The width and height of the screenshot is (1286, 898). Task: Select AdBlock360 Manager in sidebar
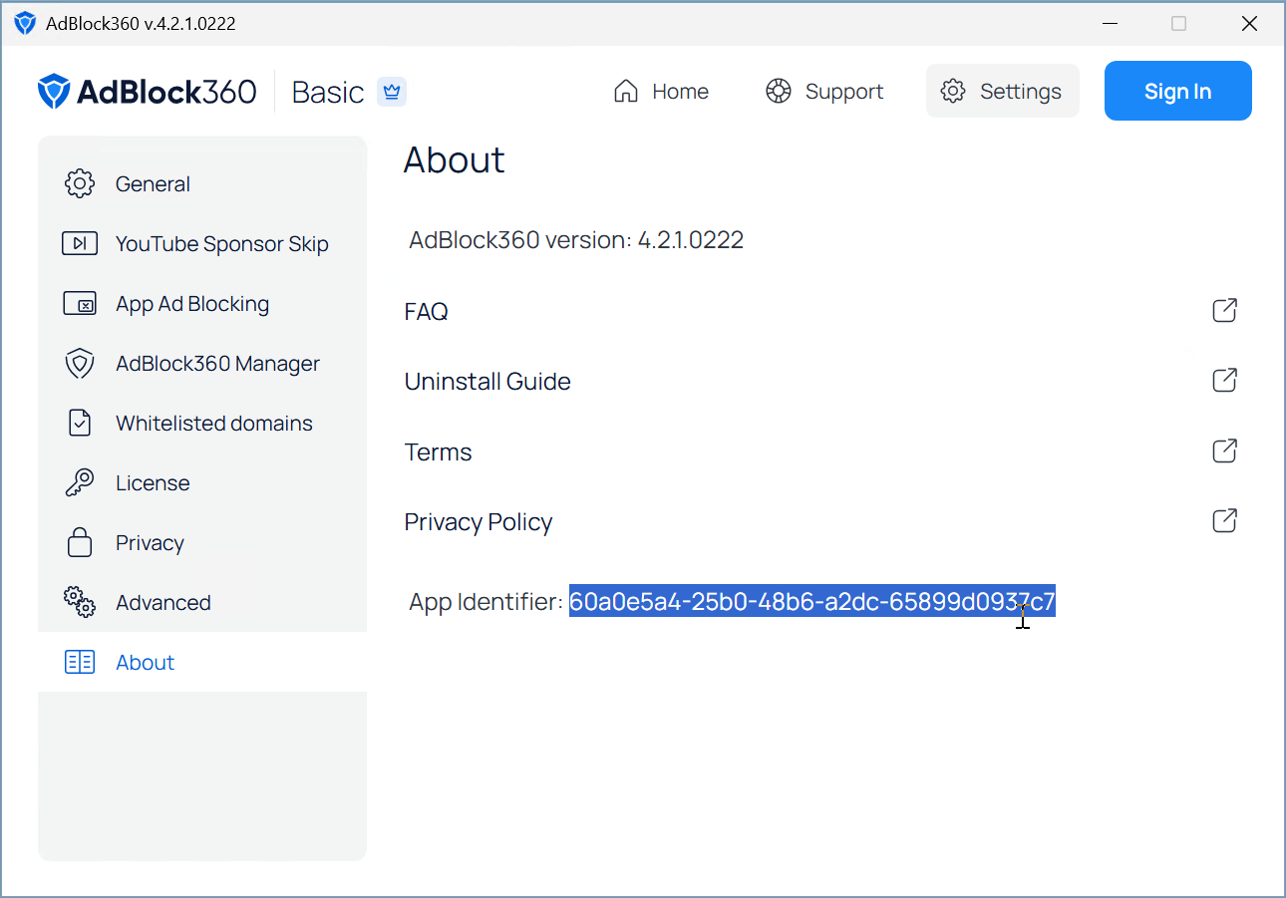click(x=202, y=363)
